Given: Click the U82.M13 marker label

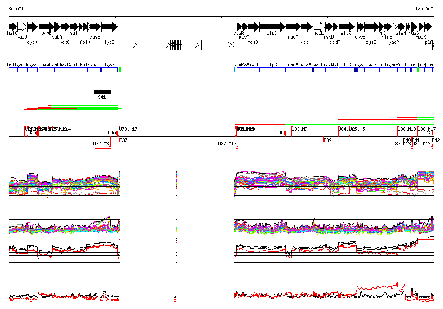Looking at the screenshot, I should pyautogui.click(x=227, y=144).
